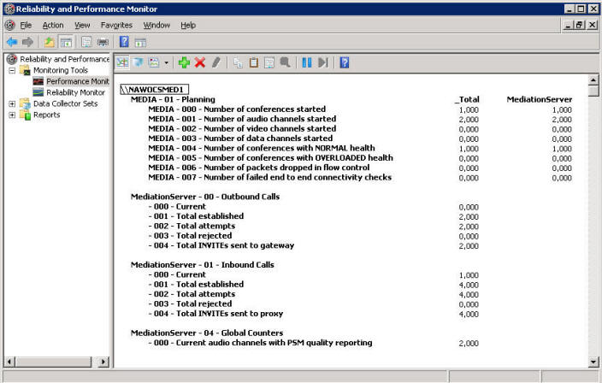602x383 pixels.
Task: Click MediationServer - 01 - Inbound Calls heading
Action: tap(203, 265)
